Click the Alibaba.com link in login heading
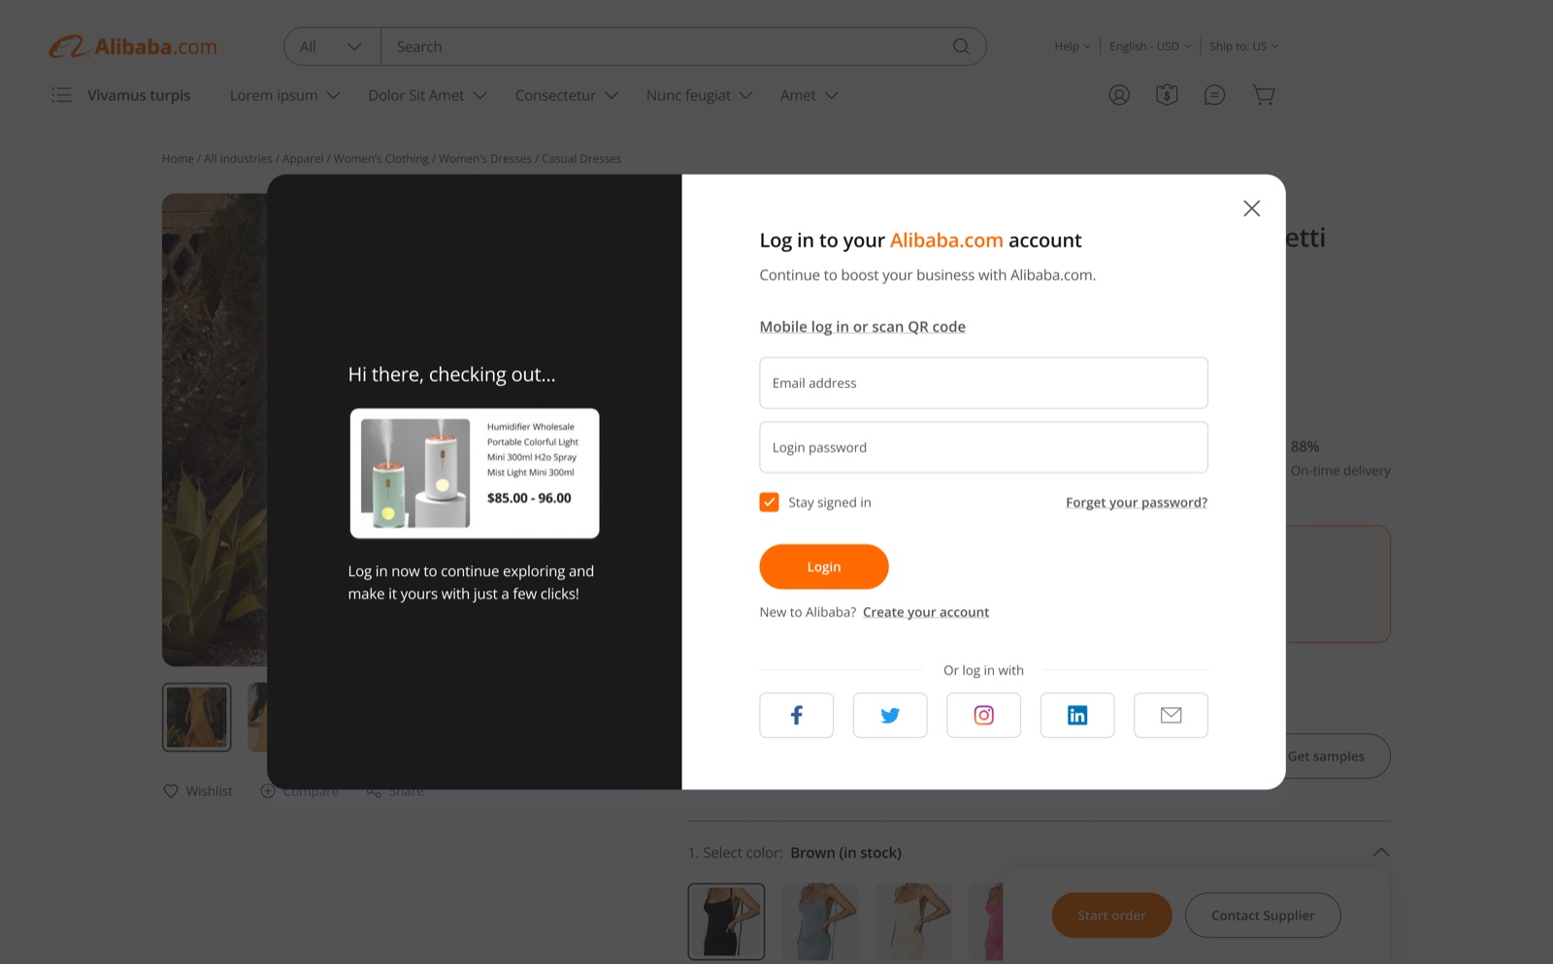Image resolution: width=1553 pixels, height=964 pixels. click(x=946, y=241)
